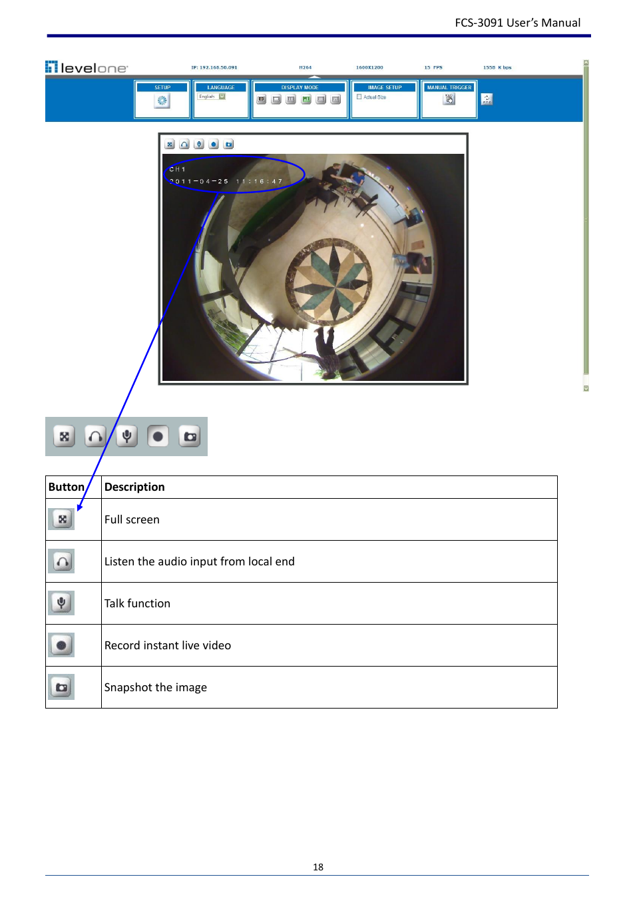Click microphone icon in enlarged toolbar strip
Image resolution: width=635 pixels, height=899 pixels.
[126, 437]
